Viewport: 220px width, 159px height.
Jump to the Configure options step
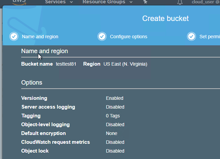(128, 37)
